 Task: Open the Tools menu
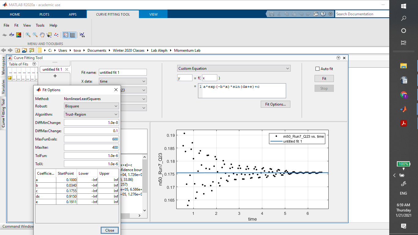coord(40,25)
